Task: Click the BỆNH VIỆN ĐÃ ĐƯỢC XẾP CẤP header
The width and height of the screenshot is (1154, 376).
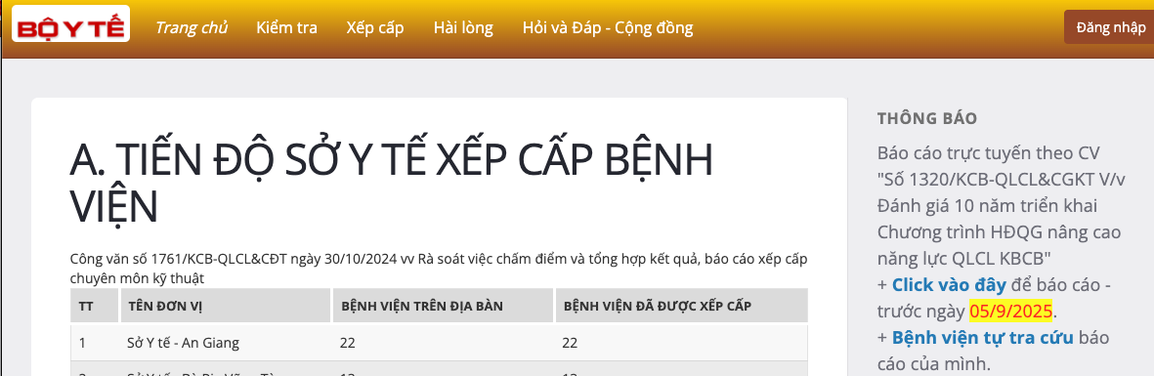Action: pyautogui.click(x=681, y=306)
